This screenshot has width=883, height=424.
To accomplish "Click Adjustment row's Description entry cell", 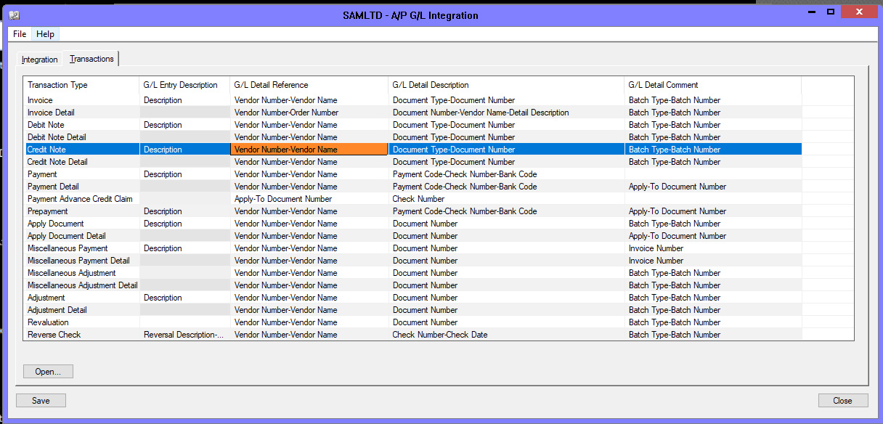I will (184, 298).
